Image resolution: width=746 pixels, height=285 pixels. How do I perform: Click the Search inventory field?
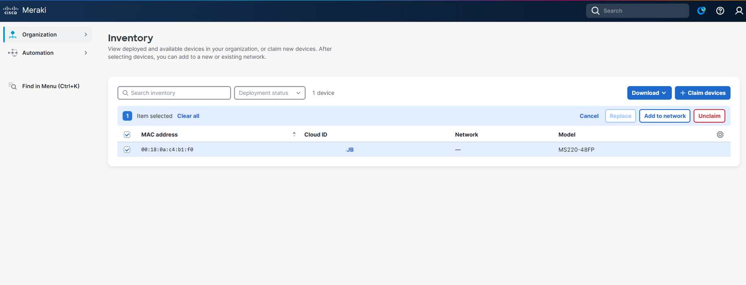click(x=174, y=93)
